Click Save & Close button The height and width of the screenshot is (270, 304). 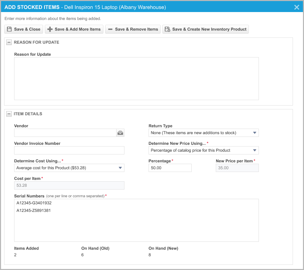click(x=24, y=29)
